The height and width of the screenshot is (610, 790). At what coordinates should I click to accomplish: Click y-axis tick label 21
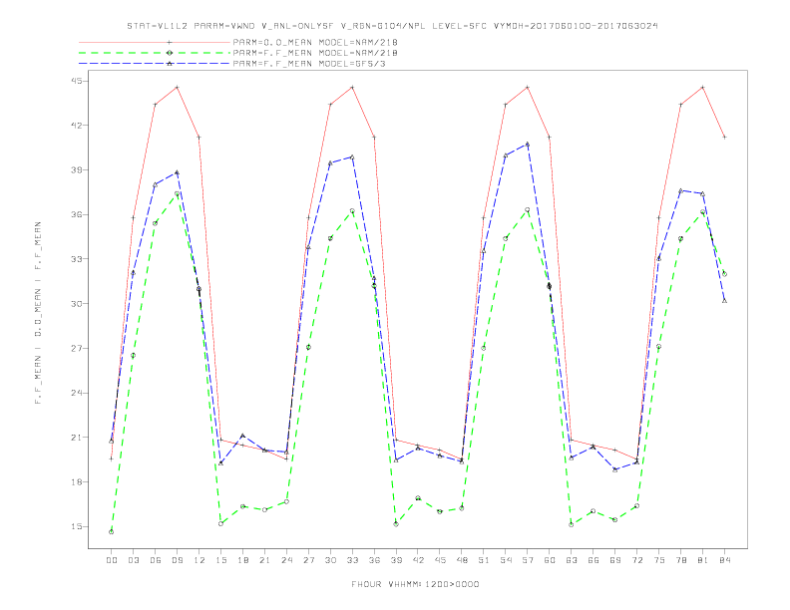[x=77, y=438]
